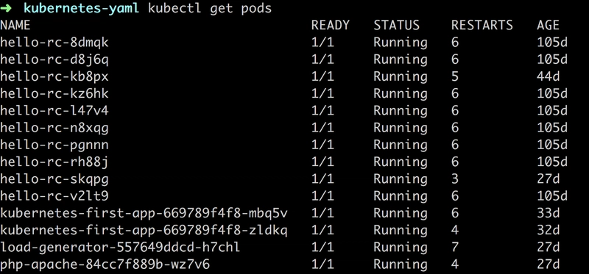Click Running status of hello-rc-pgnnn

tap(400, 145)
